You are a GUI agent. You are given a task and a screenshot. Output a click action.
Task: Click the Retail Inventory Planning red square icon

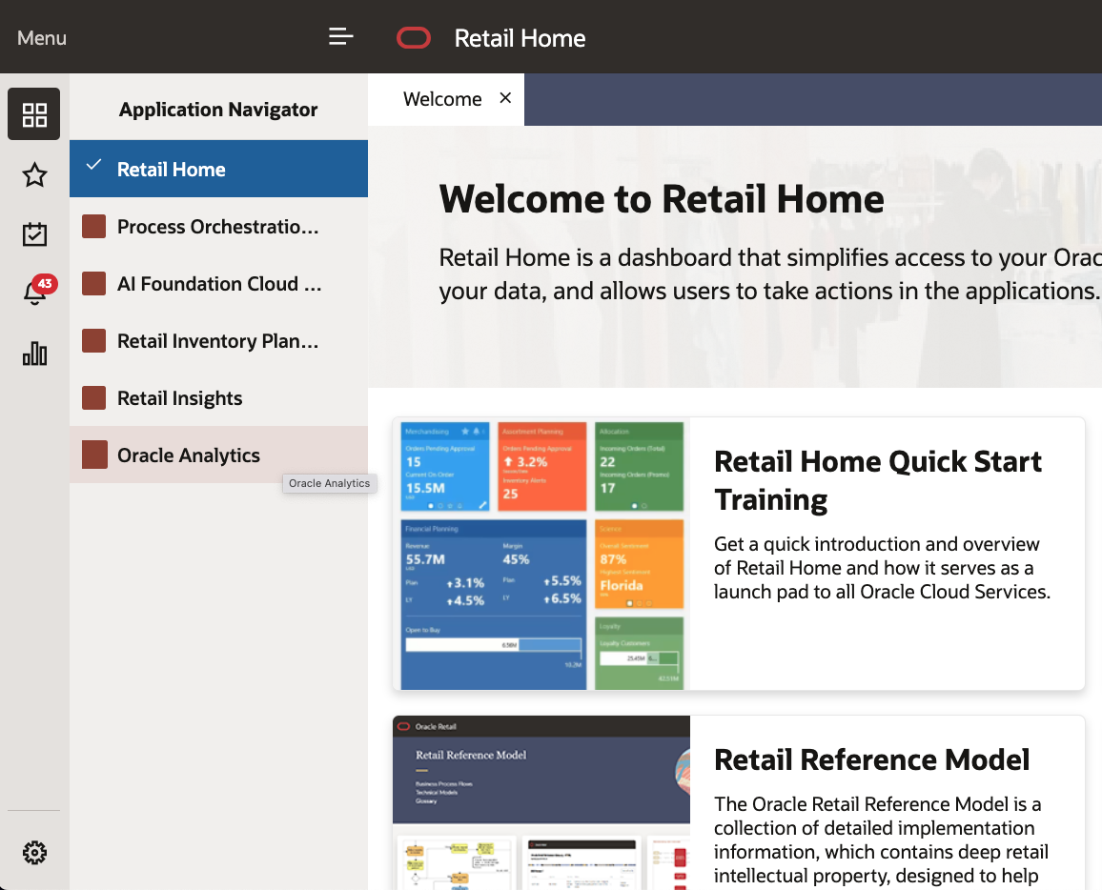(x=94, y=341)
